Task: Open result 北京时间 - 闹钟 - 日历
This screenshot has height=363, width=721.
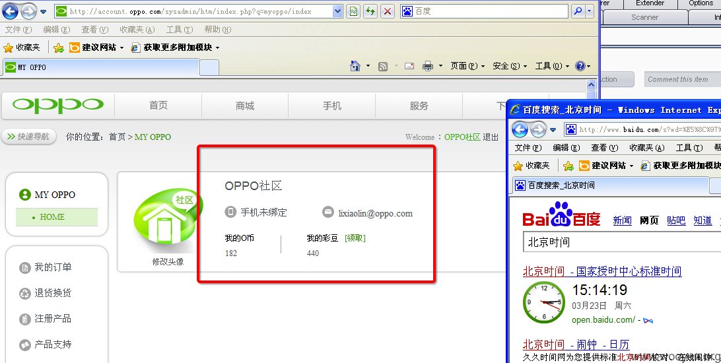Action: click(x=576, y=344)
